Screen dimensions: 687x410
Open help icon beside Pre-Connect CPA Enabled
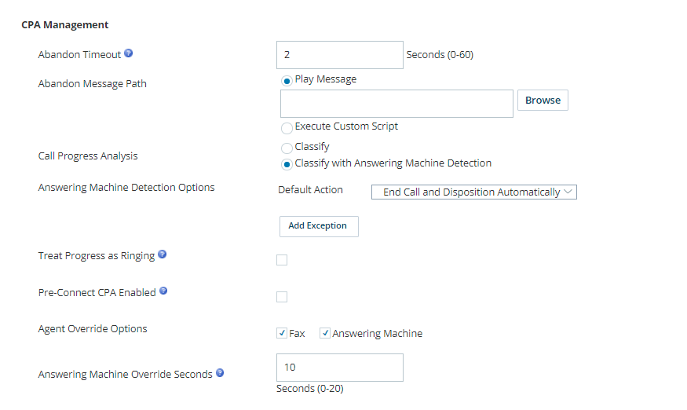pyautogui.click(x=163, y=291)
